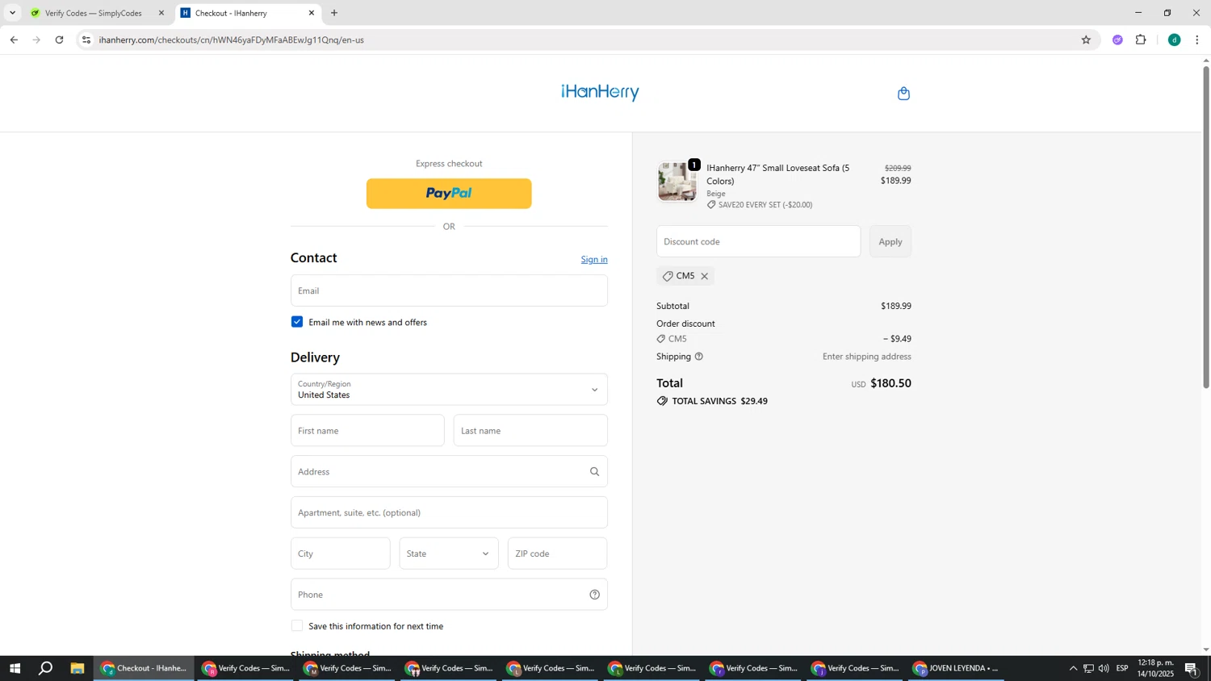Focus the Email input field
Screen dimensions: 1211x681
(449, 290)
